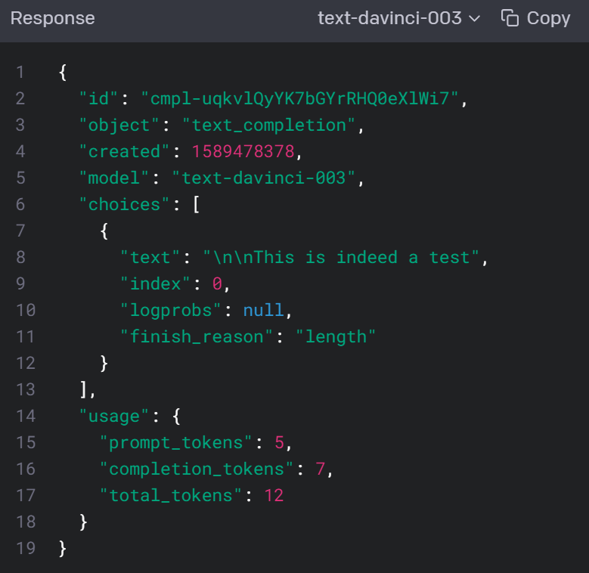Click line number 14
Image resolution: width=589 pixels, height=573 pixels.
click(26, 416)
